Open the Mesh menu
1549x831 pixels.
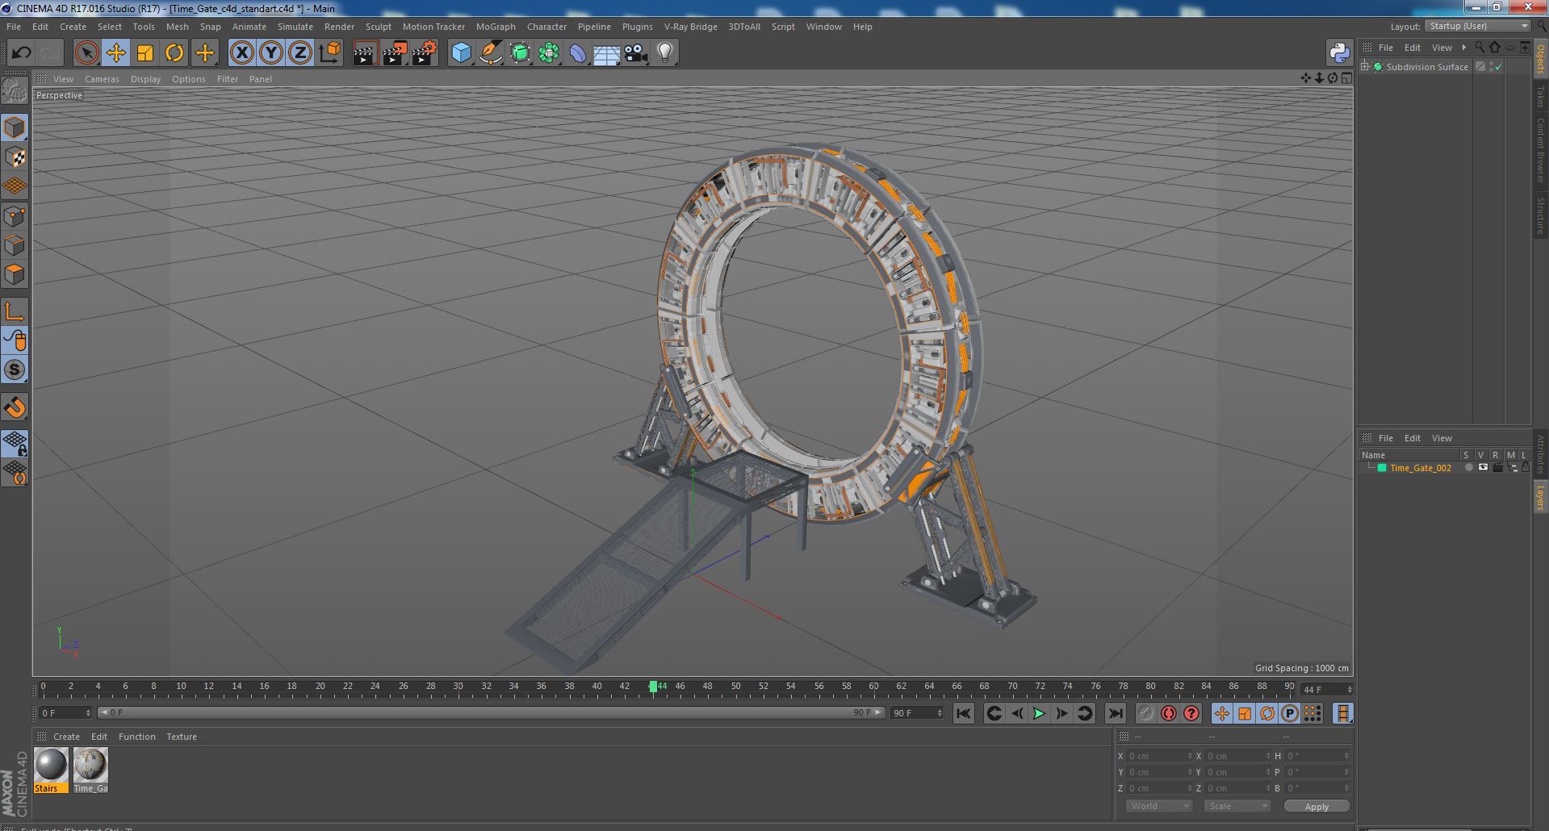pyautogui.click(x=177, y=27)
